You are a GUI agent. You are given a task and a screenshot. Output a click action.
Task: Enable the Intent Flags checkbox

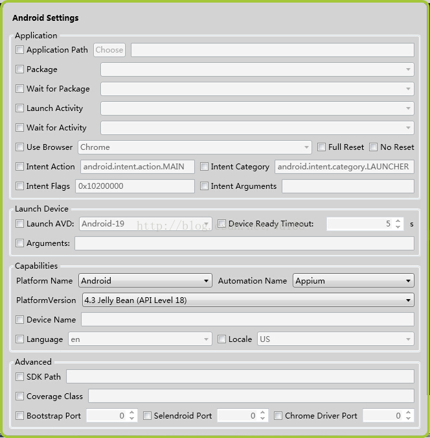(x=19, y=186)
